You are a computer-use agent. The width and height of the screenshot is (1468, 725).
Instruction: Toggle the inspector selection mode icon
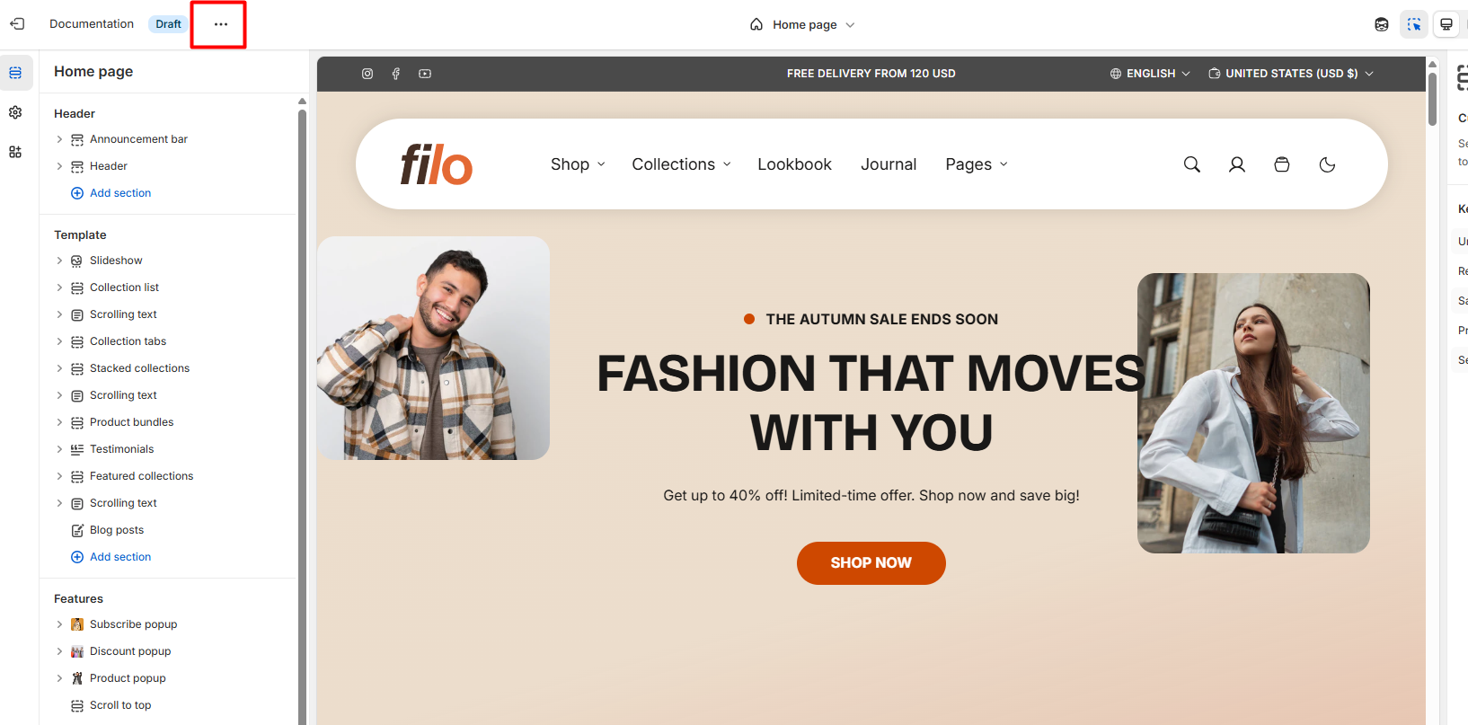click(1414, 24)
